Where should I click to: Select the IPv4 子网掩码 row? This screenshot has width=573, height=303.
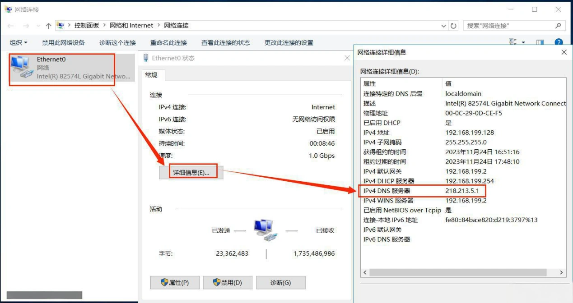[x=463, y=142]
